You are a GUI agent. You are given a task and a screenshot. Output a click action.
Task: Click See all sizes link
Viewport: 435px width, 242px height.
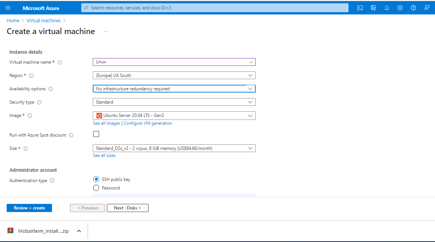coord(104,155)
